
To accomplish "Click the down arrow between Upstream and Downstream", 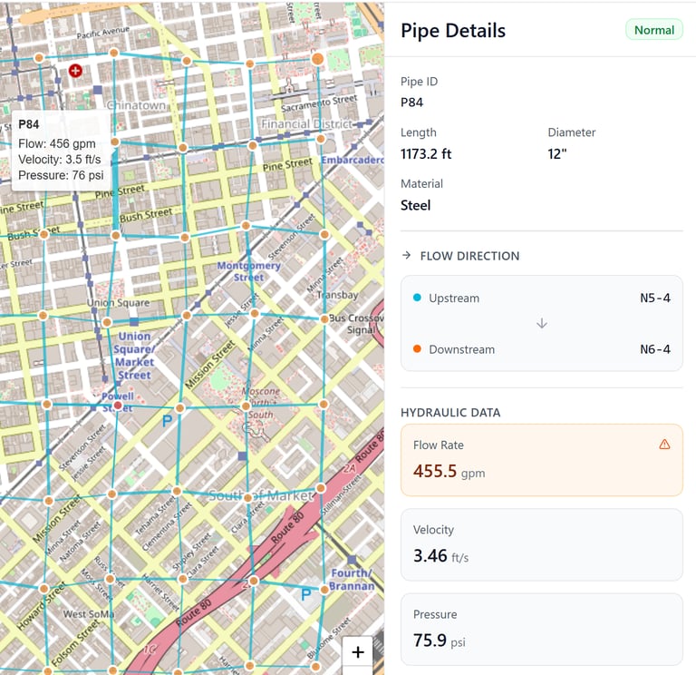I will [x=542, y=324].
